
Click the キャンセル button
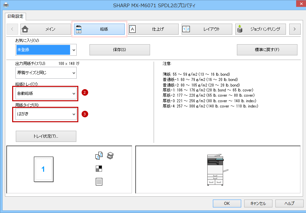pos(258,203)
